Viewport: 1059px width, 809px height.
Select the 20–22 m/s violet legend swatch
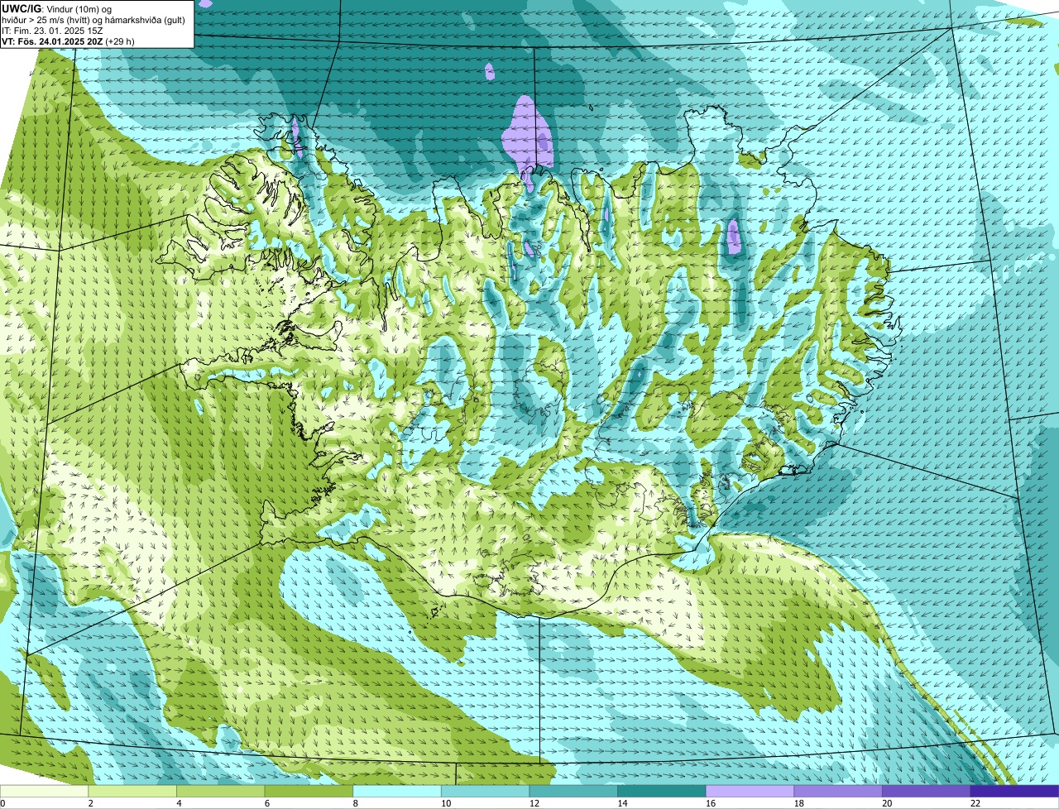[927, 791]
